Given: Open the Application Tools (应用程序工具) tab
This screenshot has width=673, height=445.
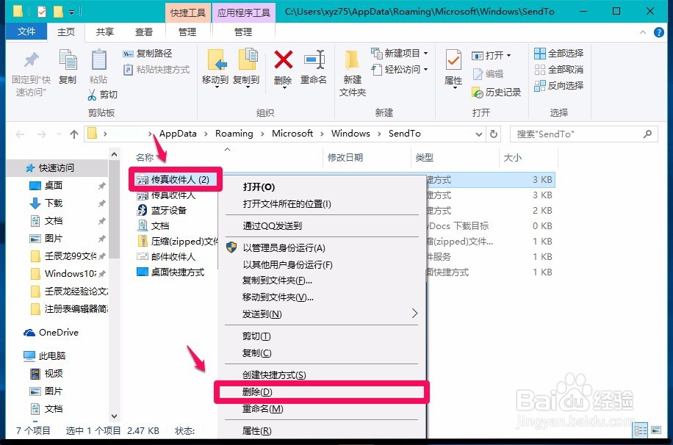Looking at the screenshot, I should pyautogui.click(x=243, y=12).
